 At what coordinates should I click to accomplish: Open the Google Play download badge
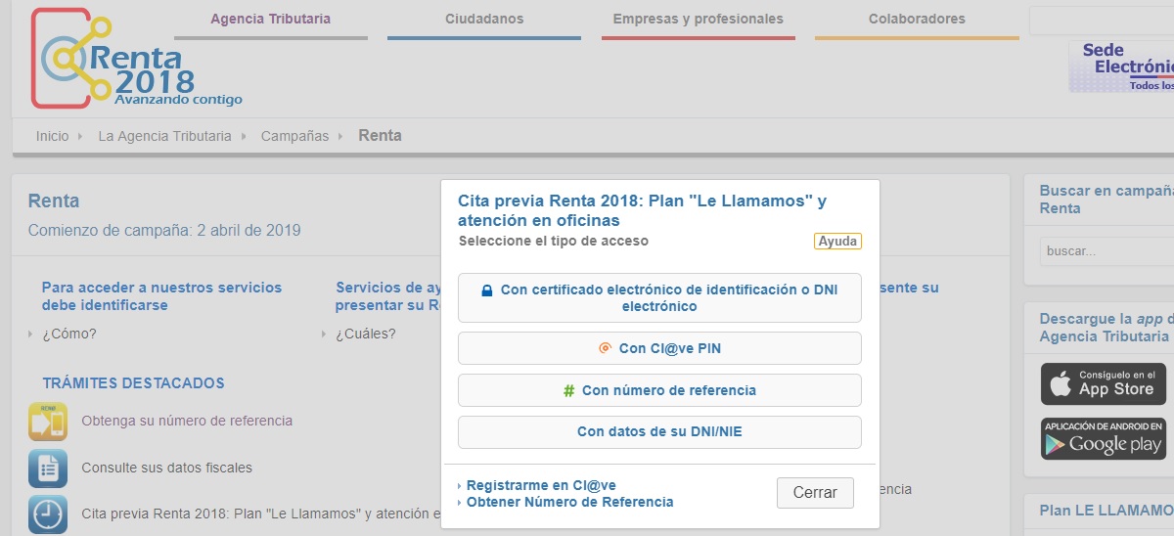pos(1103,438)
